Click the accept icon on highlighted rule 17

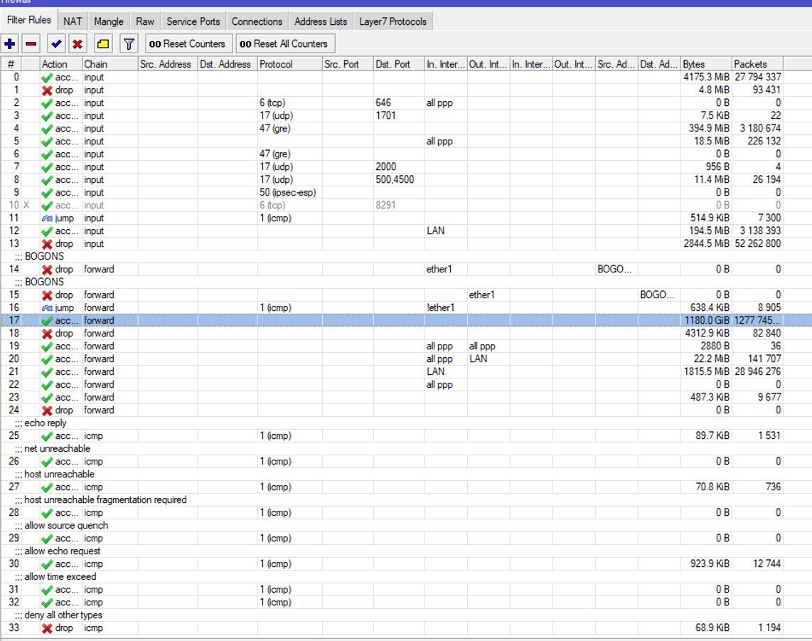coord(47,321)
